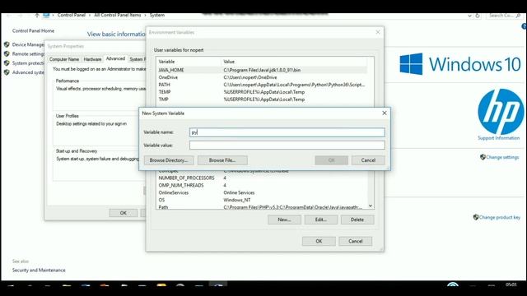The width and height of the screenshot is (527, 296).
Task: Click Advanced system settings shield icon
Action: tap(7, 72)
